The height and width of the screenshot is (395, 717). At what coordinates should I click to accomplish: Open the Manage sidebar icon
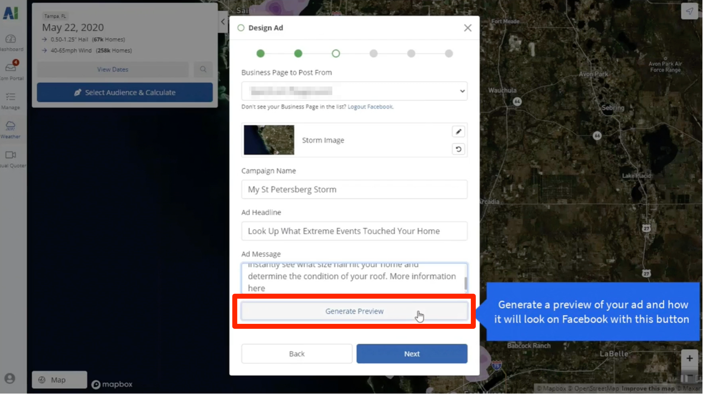coord(11,97)
